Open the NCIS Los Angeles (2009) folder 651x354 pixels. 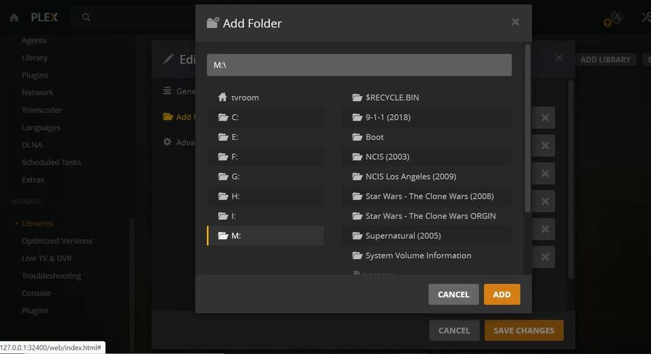click(x=426, y=176)
